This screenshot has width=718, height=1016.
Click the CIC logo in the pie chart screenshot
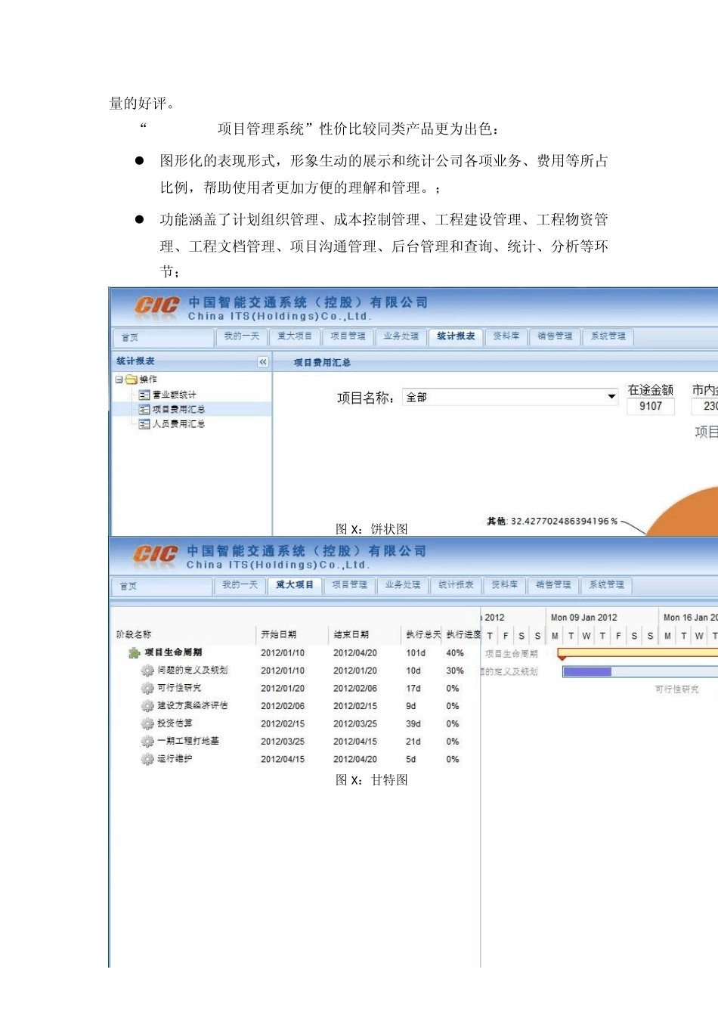click(x=157, y=305)
